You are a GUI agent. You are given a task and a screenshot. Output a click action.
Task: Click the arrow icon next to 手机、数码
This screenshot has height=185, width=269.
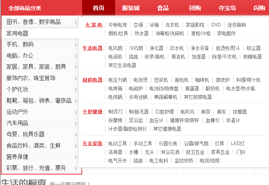coord(76,45)
